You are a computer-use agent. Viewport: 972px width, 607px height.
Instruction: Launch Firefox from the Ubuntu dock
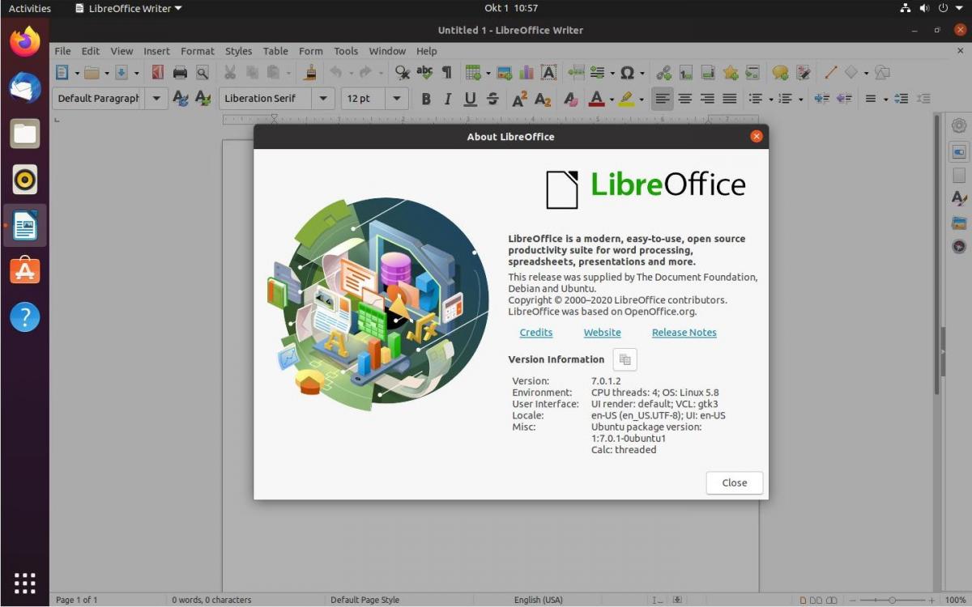point(25,41)
